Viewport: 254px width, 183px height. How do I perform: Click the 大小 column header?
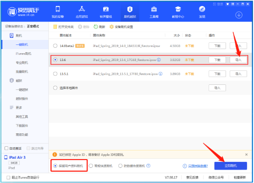(x=177, y=35)
